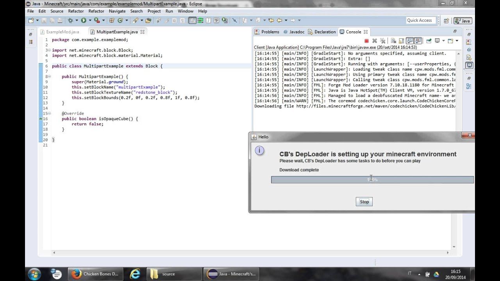Restore the right trim stack via top icon
500x281 pixels.
[469, 35]
